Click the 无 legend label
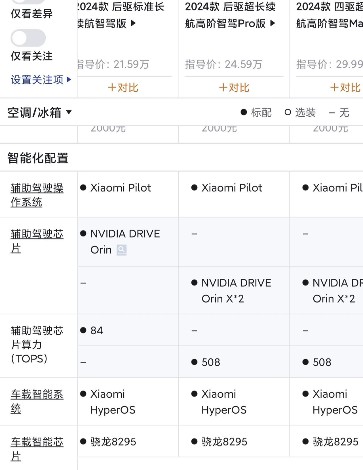 344,112
